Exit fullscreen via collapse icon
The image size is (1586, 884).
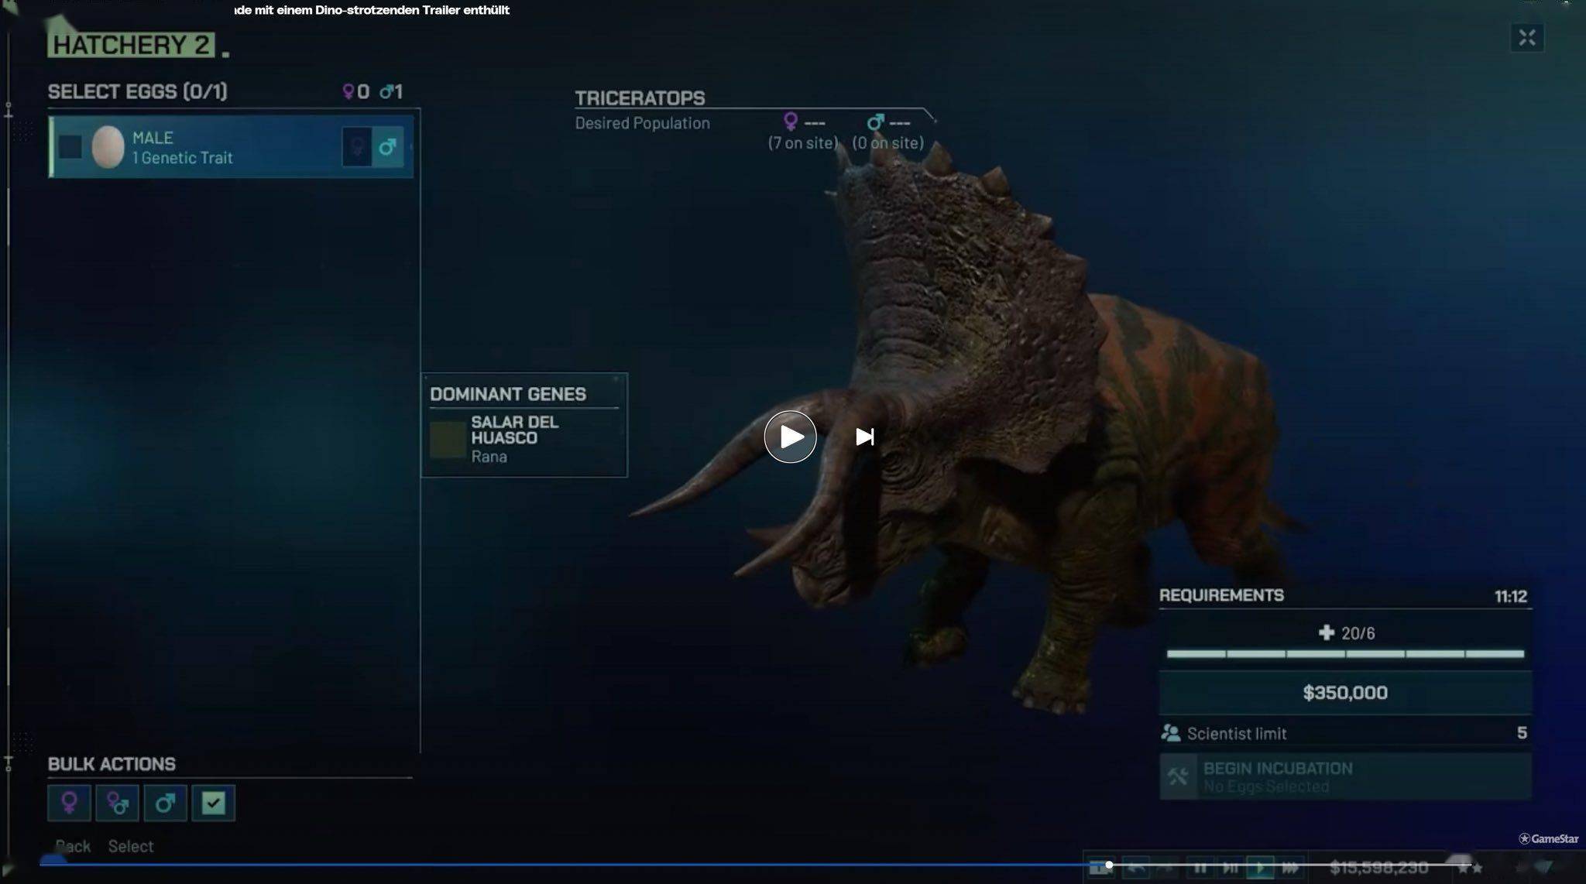pos(1526,37)
